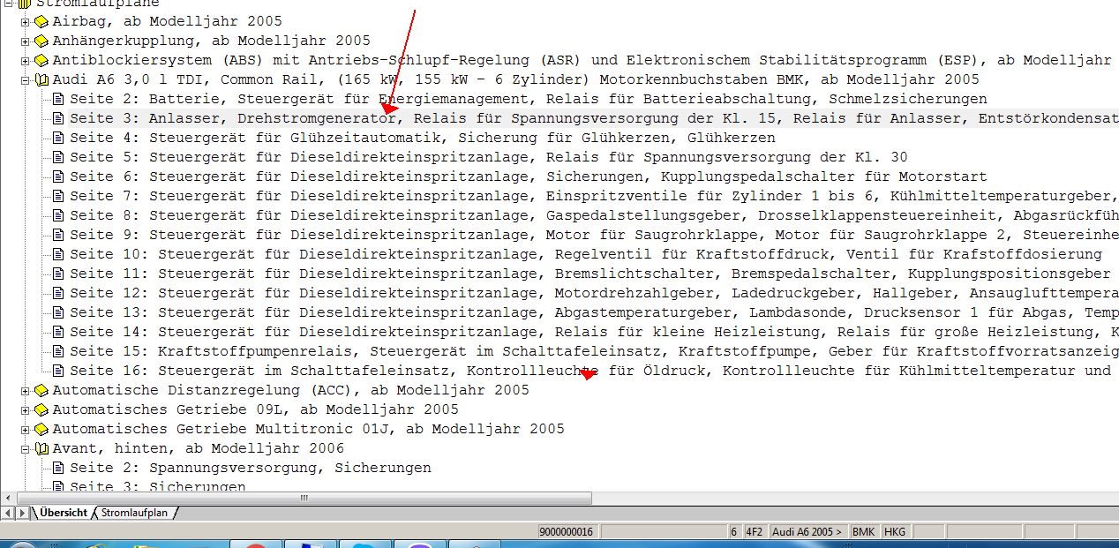Click the page icon of Seite 3: Anlasser
1119x548 pixels.
pyautogui.click(x=58, y=118)
